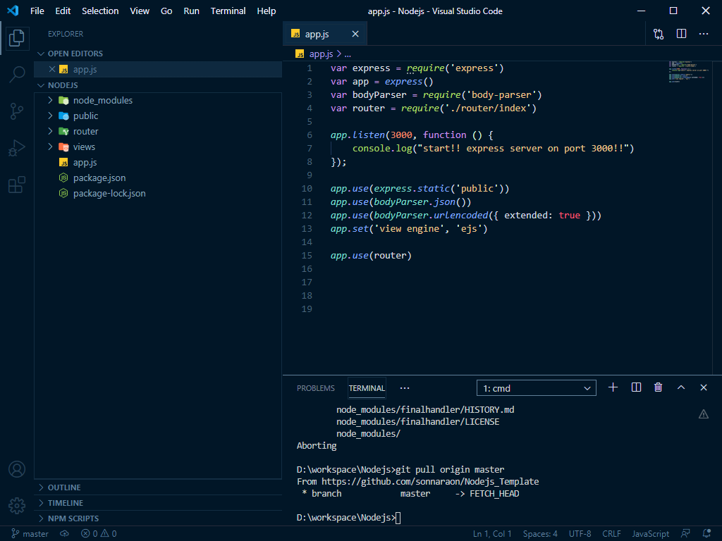
Task: Click app.js in the breadcrumb bar
Action: (x=321, y=54)
